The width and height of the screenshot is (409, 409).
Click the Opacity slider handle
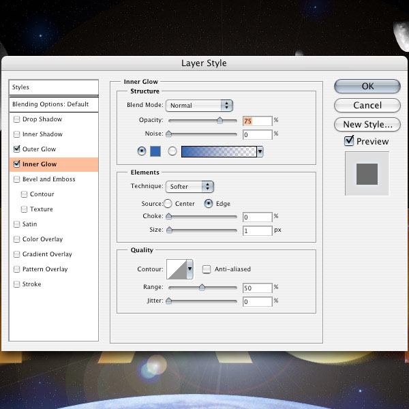point(220,120)
